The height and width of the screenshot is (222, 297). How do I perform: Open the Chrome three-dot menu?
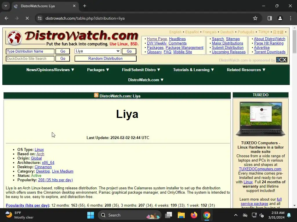[291, 18]
